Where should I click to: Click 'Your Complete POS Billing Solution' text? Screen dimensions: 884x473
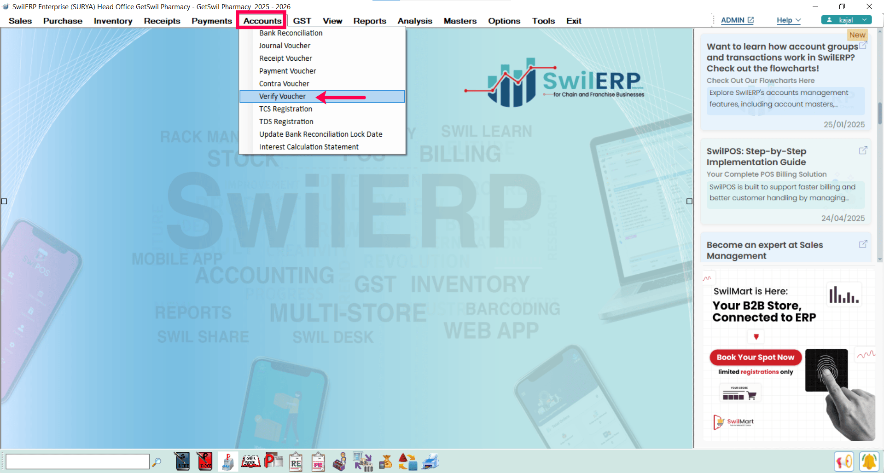click(767, 174)
